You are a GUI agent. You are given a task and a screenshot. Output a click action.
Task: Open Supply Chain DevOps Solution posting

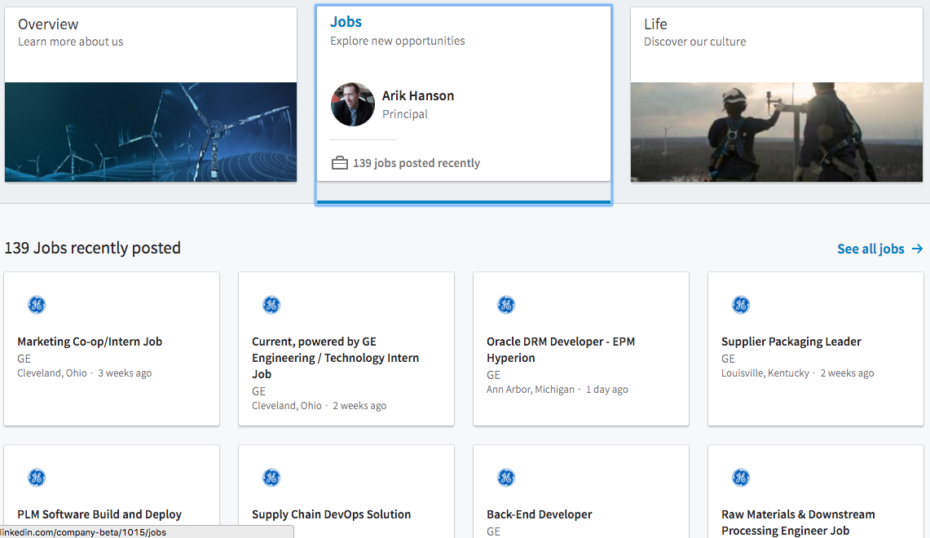tap(332, 514)
